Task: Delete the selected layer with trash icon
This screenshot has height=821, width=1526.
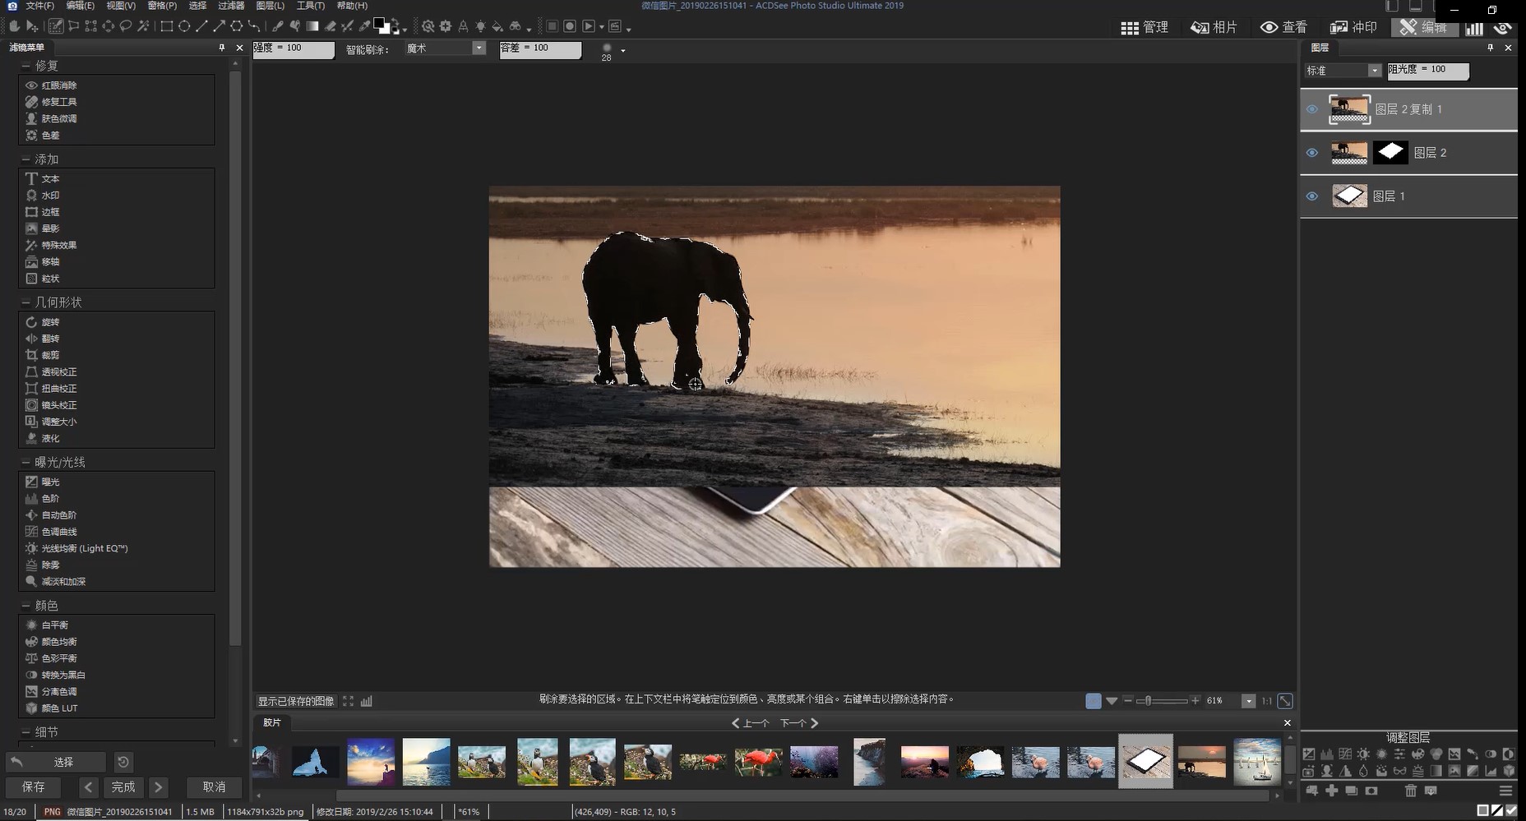Action: [x=1411, y=791]
